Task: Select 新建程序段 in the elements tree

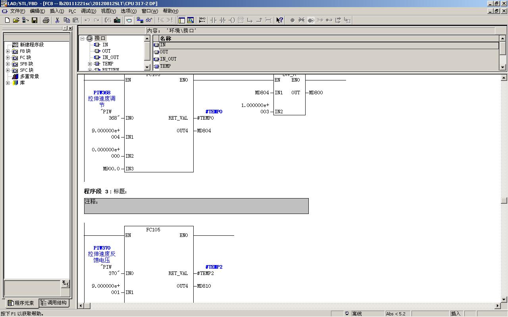Action: [32, 45]
